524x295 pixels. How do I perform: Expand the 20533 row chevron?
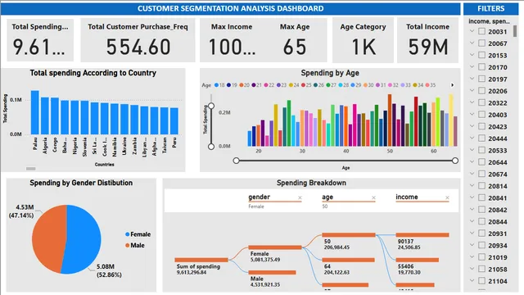click(x=472, y=150)
